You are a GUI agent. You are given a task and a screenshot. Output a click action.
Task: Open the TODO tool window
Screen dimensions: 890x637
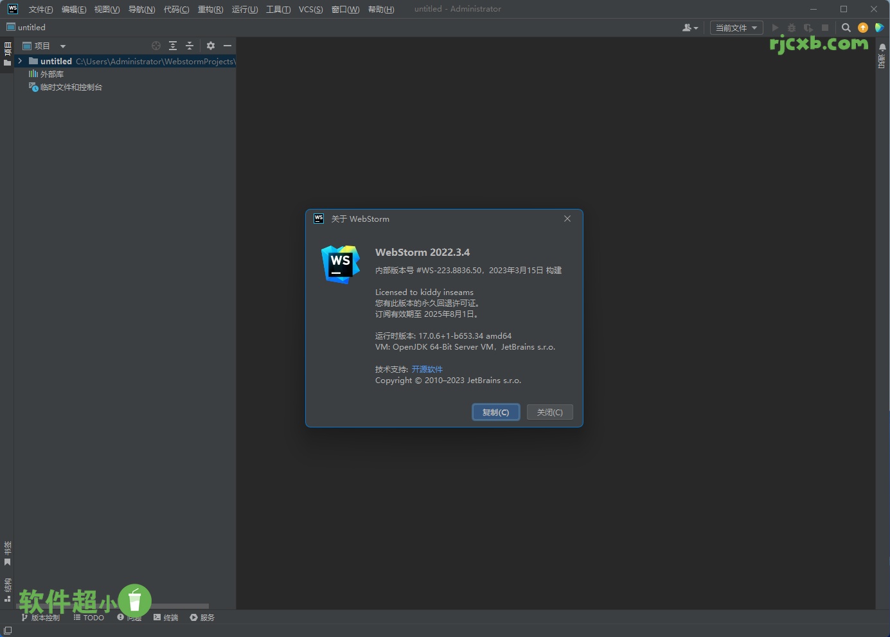[89, 617]
